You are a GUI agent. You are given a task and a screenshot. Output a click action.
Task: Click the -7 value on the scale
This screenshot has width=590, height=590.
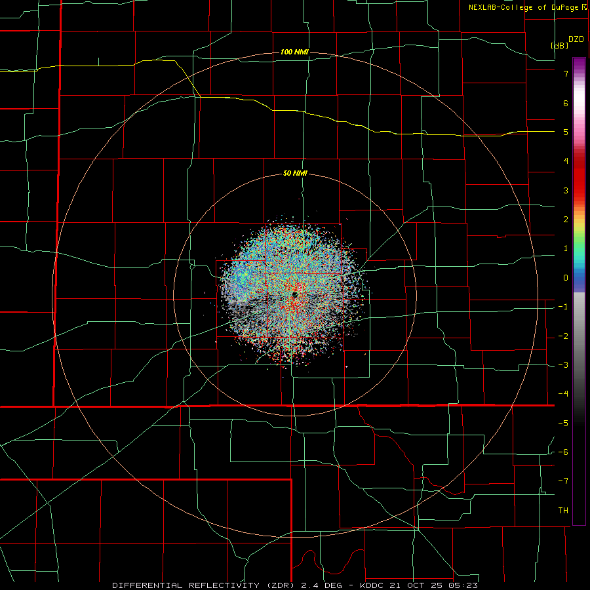click(x=563, y=481)
